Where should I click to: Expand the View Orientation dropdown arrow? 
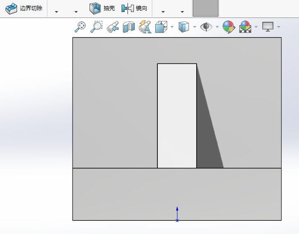click(x=172, y=27)
